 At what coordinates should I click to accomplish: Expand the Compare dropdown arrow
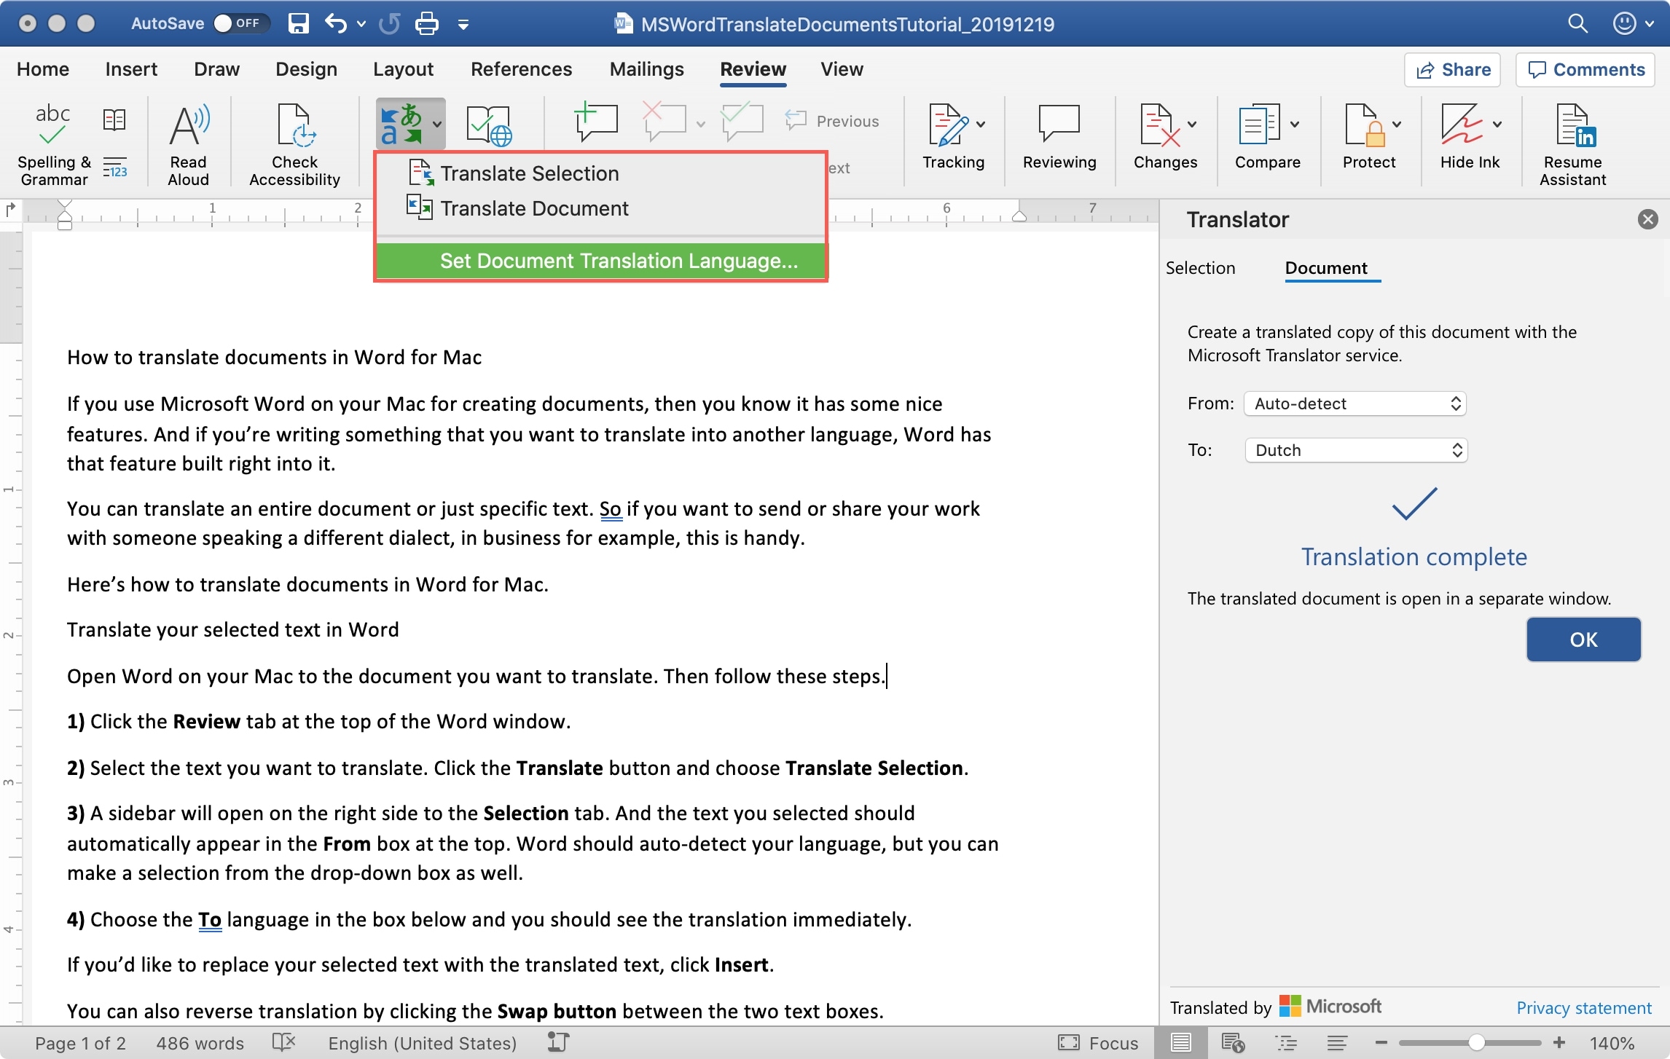pos(1295,124)
